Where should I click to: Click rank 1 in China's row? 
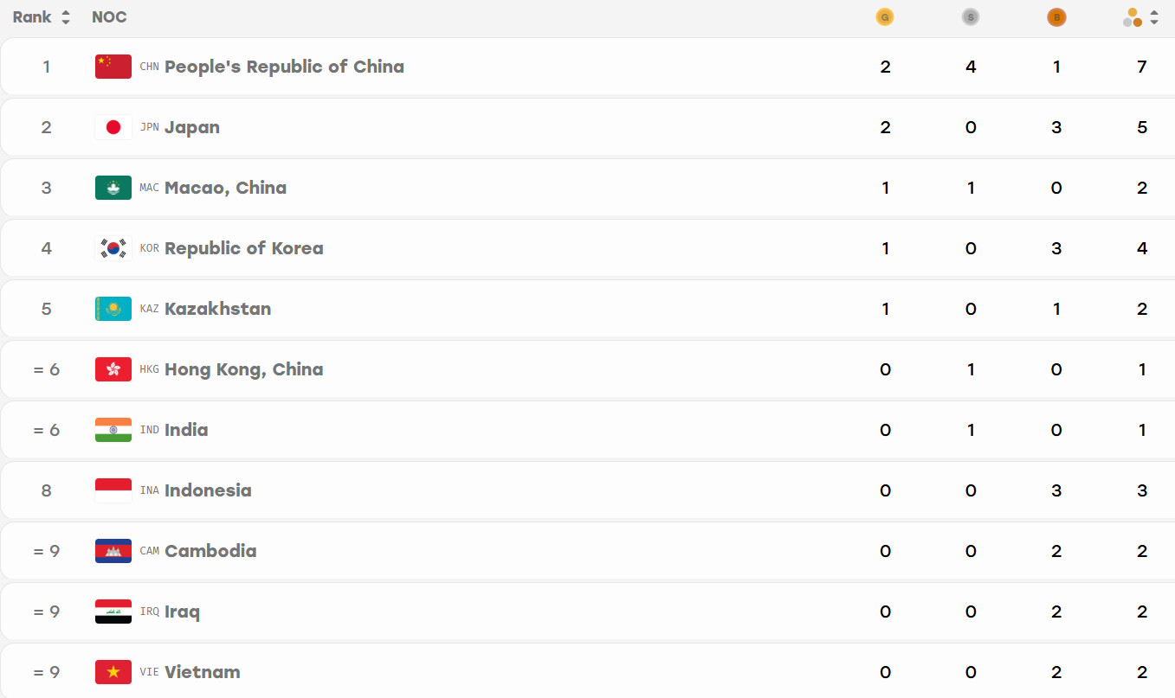47,67
